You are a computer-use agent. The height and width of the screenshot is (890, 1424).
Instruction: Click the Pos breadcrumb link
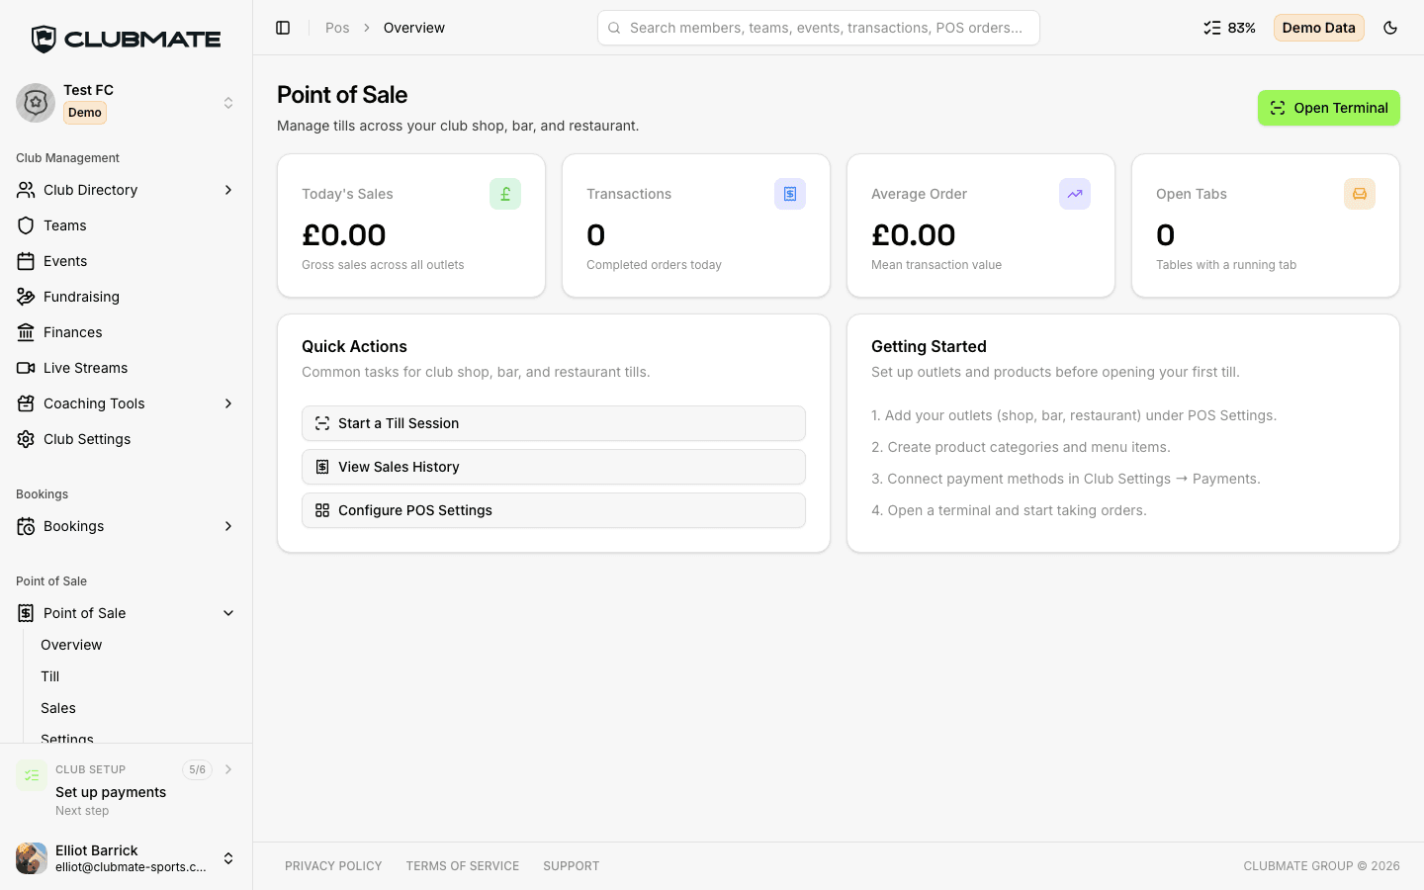tap(337, 28)
